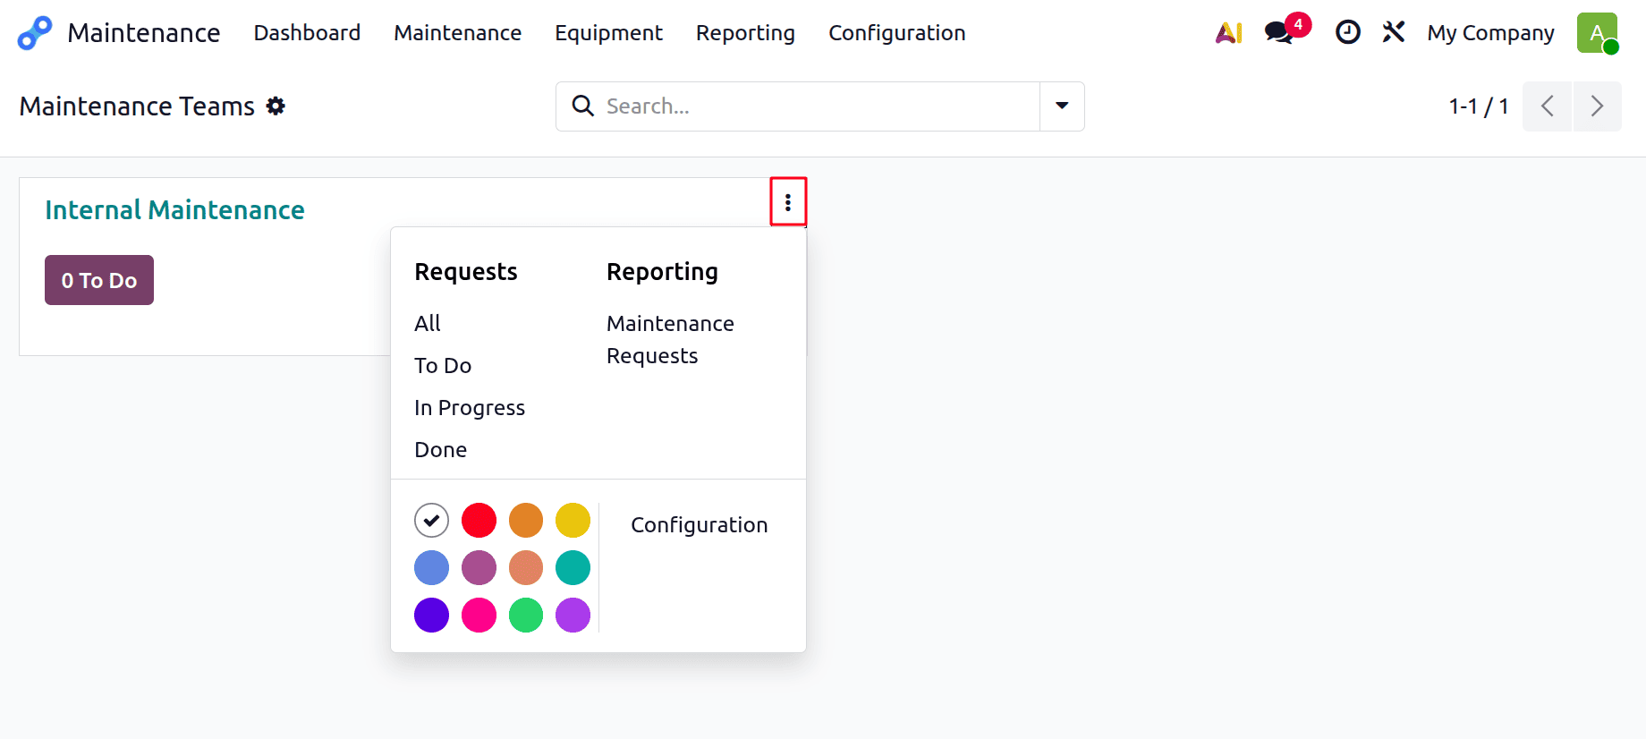Toggle the search options dropdown arrow
The width and height of the screenshot is (1646, 739).
pyautogui.click(x=1062, y=106)
